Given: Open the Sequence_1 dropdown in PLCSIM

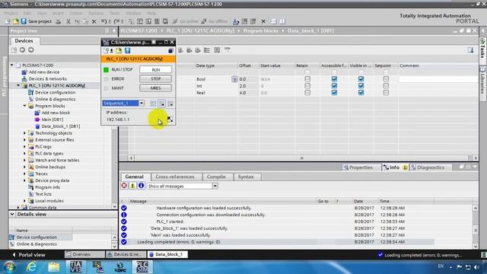Looking at the screenshot, I should pos(142,104).
